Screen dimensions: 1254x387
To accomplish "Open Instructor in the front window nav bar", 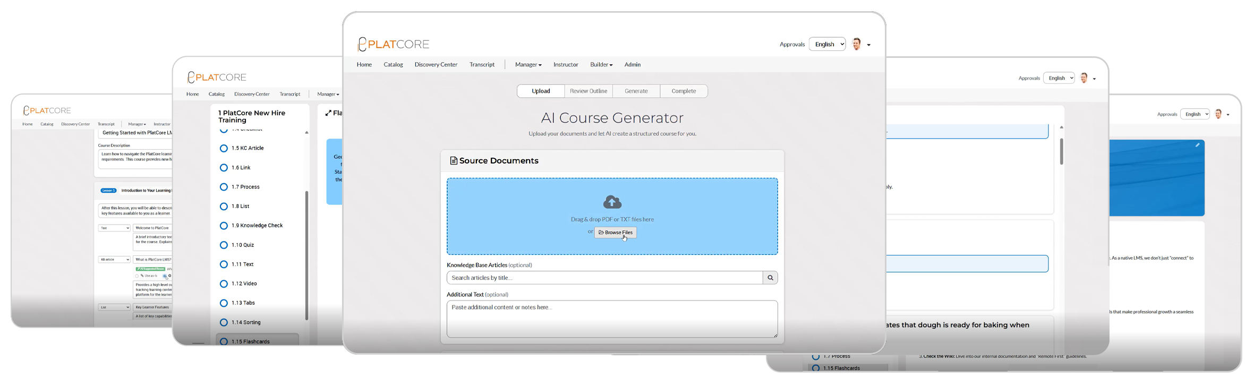I will [566, 65].
